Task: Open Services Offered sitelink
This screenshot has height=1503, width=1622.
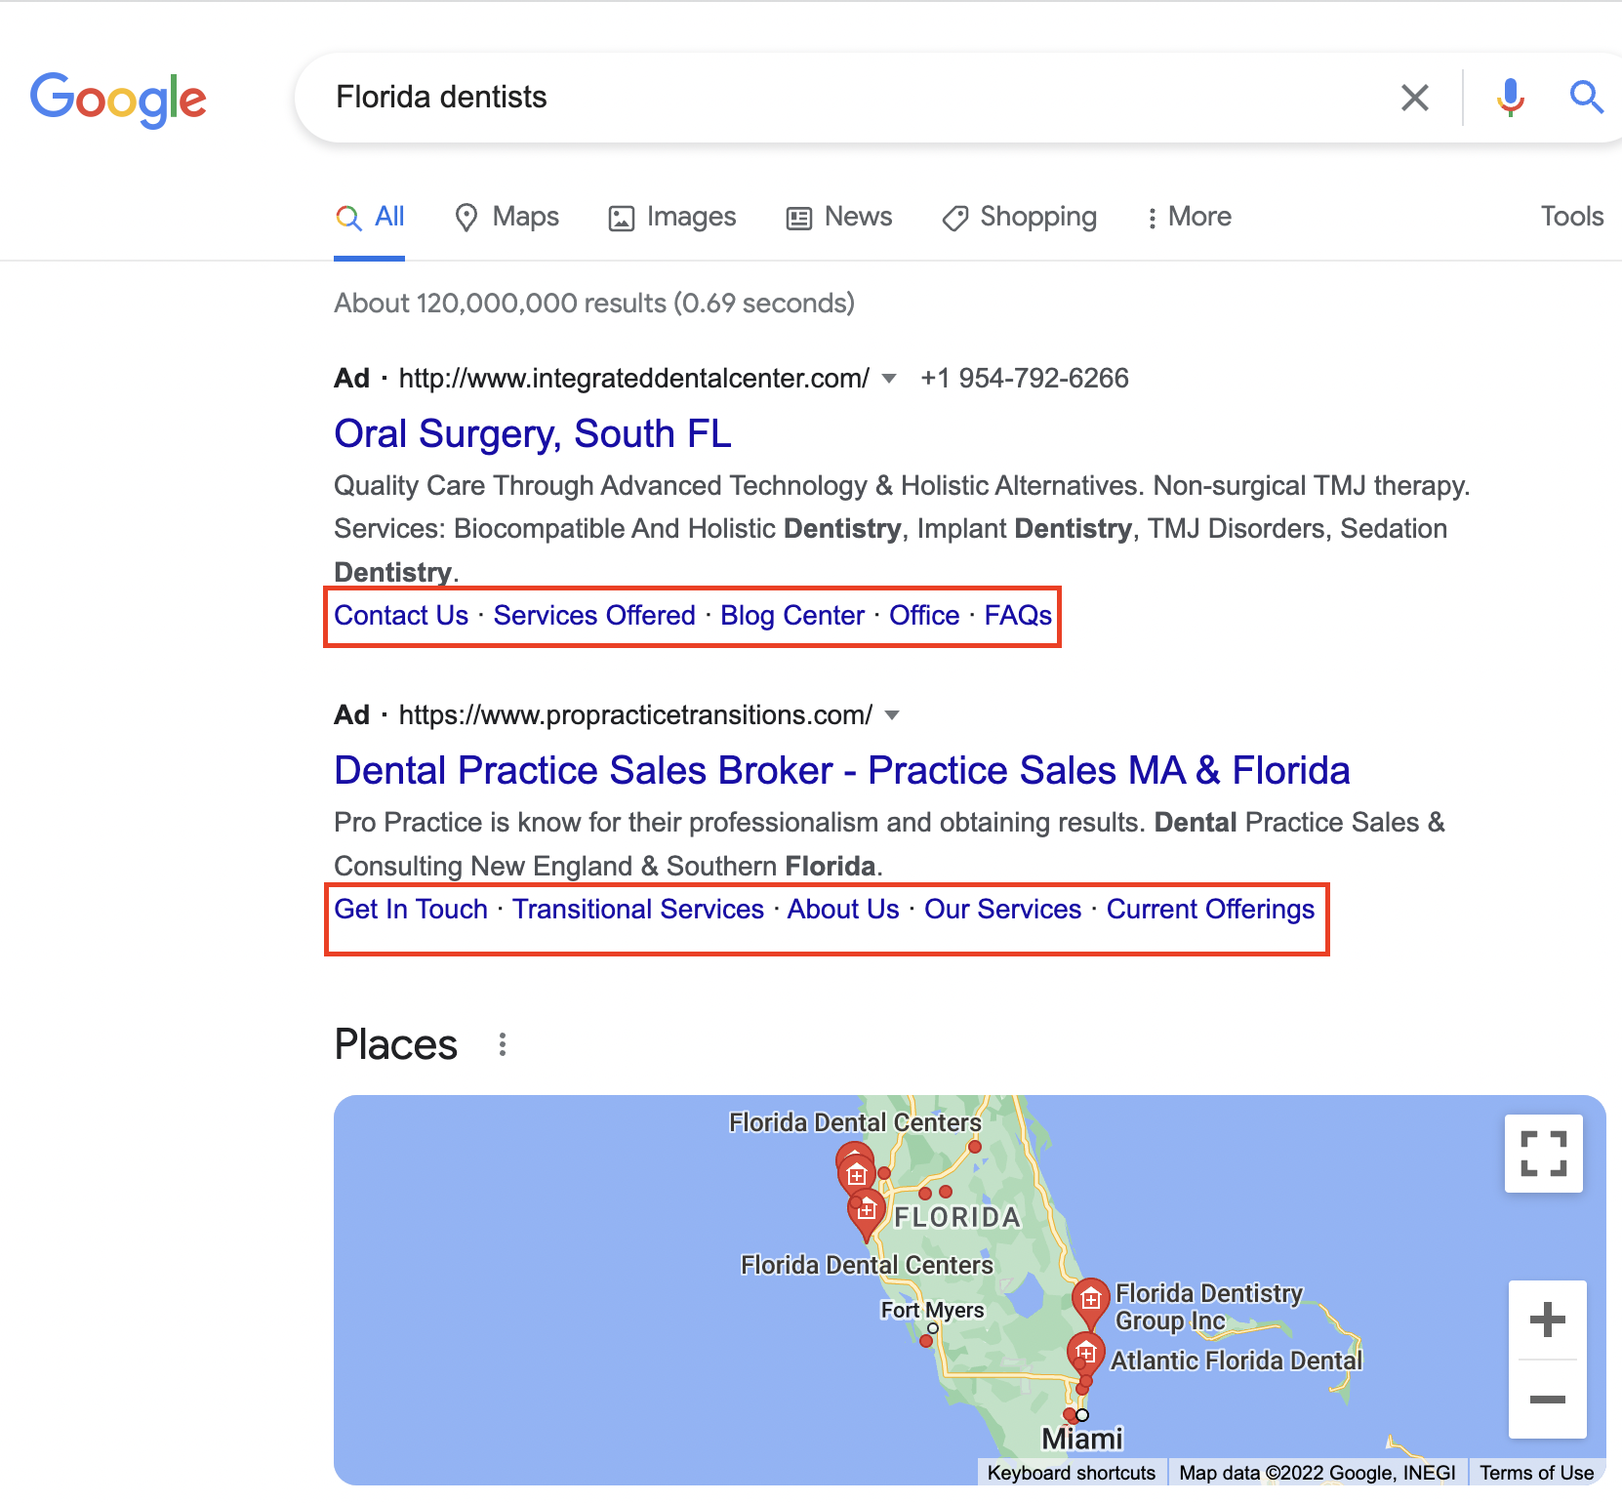Action: click(594, 616)
